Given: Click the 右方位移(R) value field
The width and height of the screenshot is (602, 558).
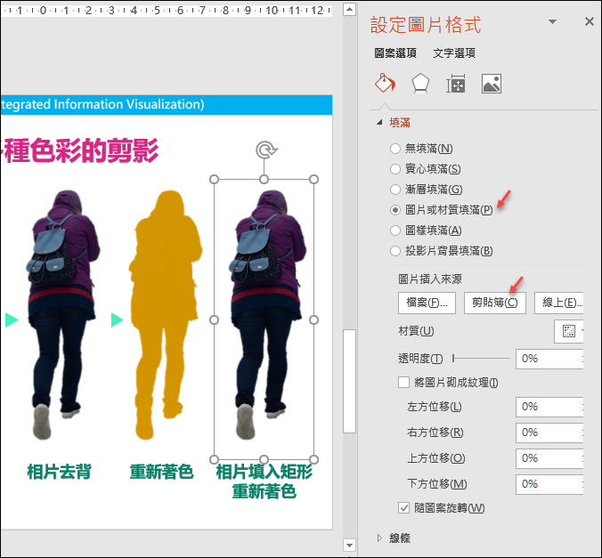Looking at the screenshot, I should click(x=549, y=433).
